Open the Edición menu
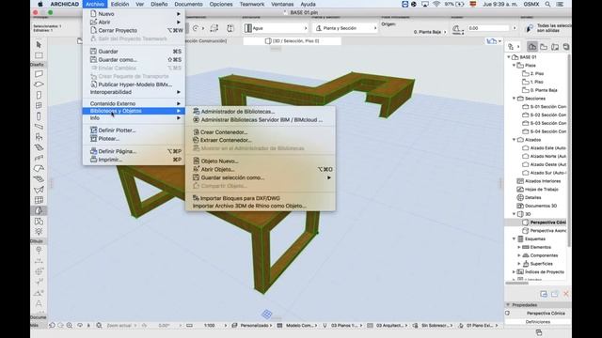602x338 pixels. point(119,4)
